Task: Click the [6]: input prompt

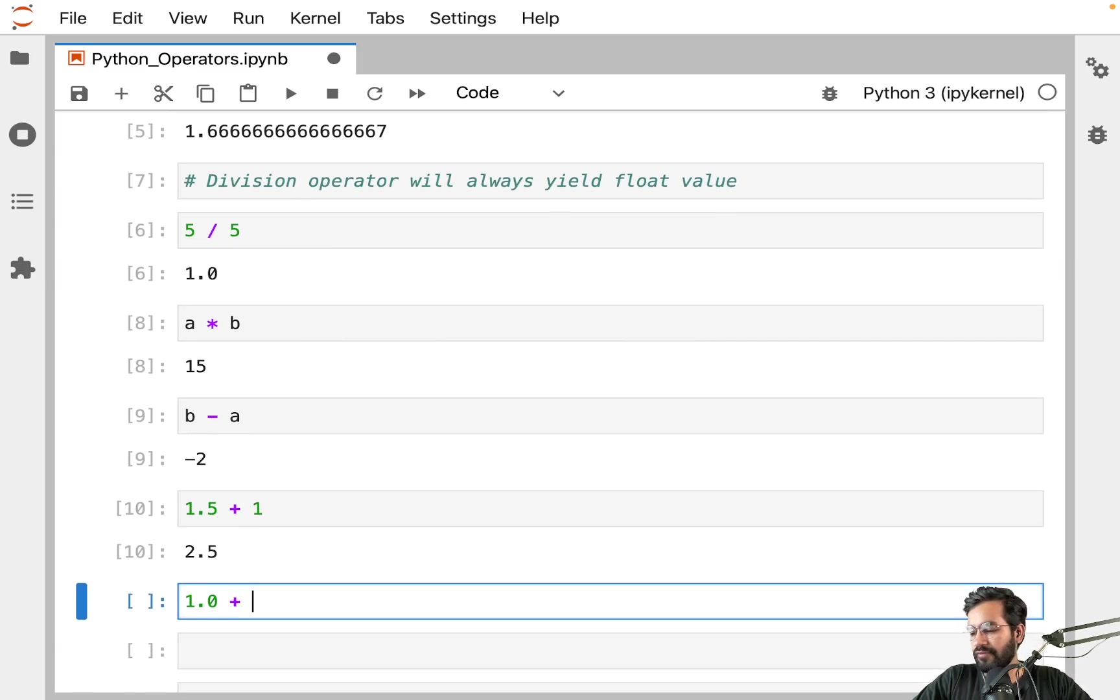Action: [146, 231]
